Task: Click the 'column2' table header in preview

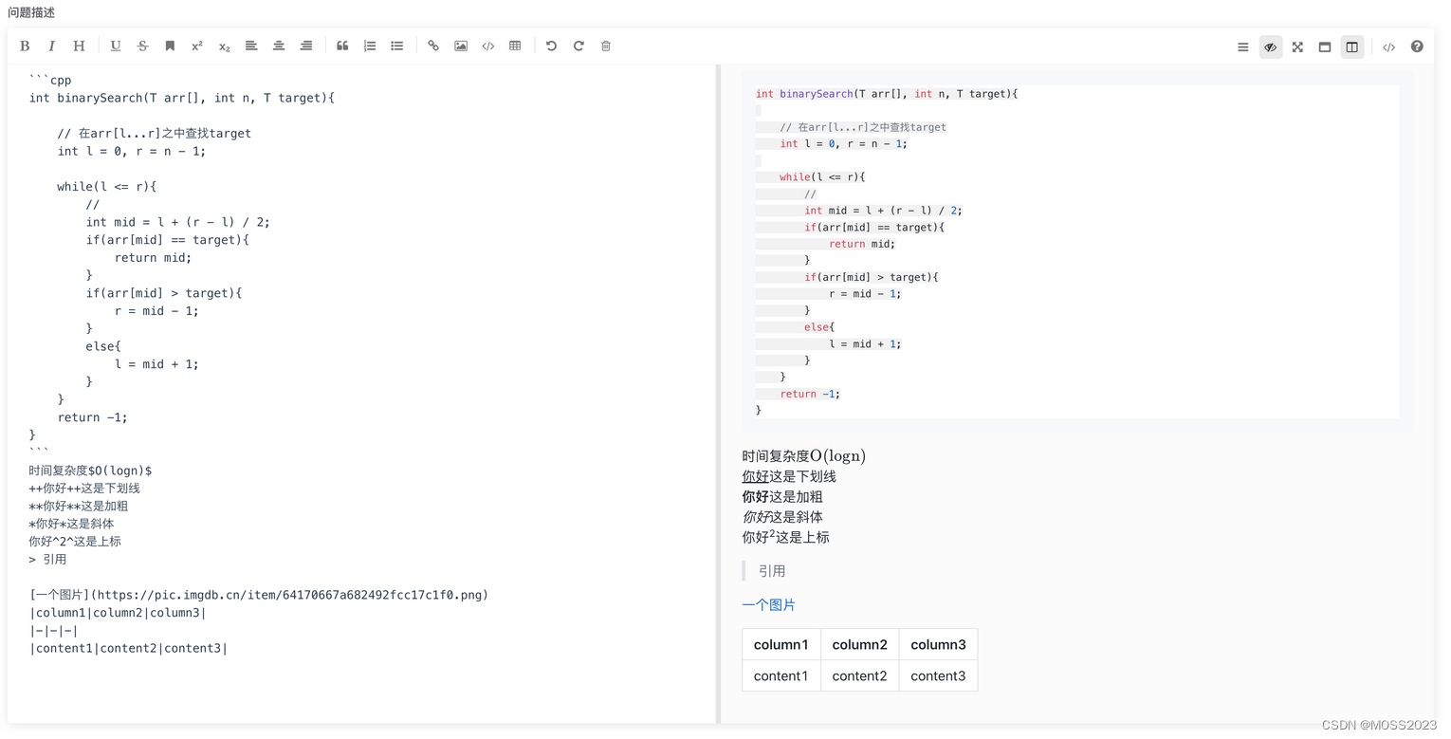Action: click(860, 645)
